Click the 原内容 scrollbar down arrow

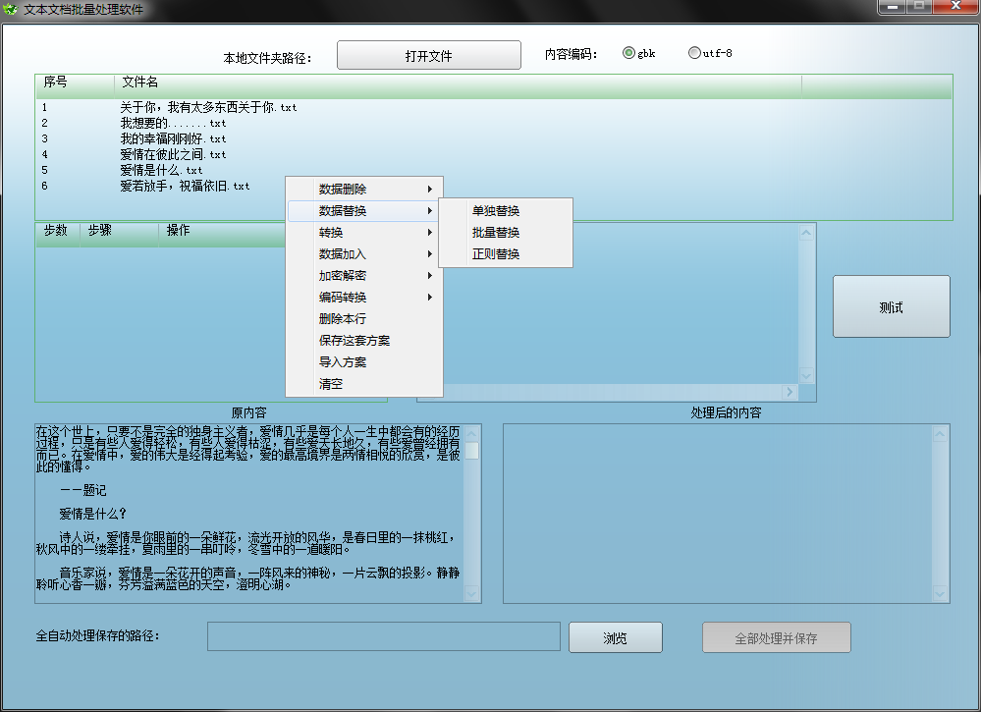coord(471,593)
